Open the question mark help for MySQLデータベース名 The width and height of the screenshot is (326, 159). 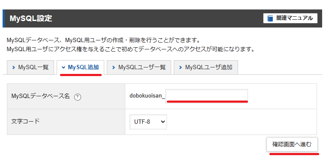(78, 97)
